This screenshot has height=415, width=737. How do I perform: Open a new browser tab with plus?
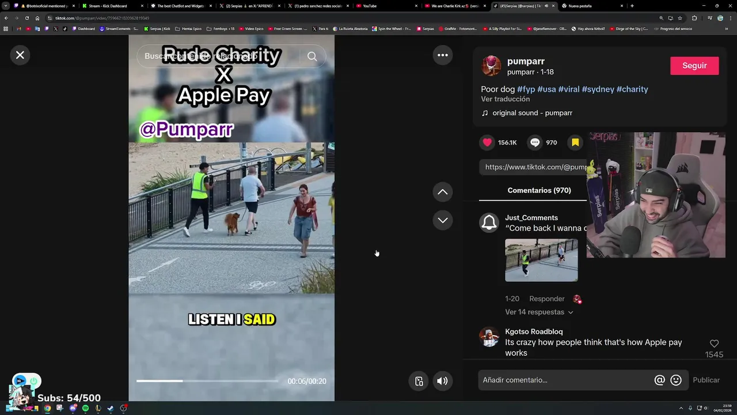tap(632, 6)
